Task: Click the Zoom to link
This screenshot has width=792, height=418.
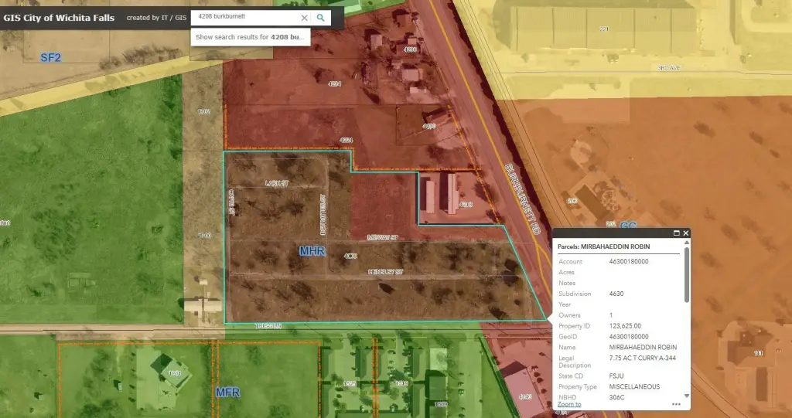Action: (x=569, y=404)
